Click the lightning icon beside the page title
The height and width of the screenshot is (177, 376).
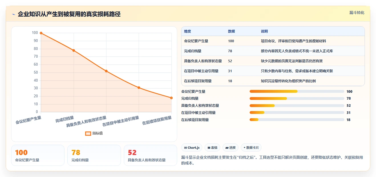point(13,14)
